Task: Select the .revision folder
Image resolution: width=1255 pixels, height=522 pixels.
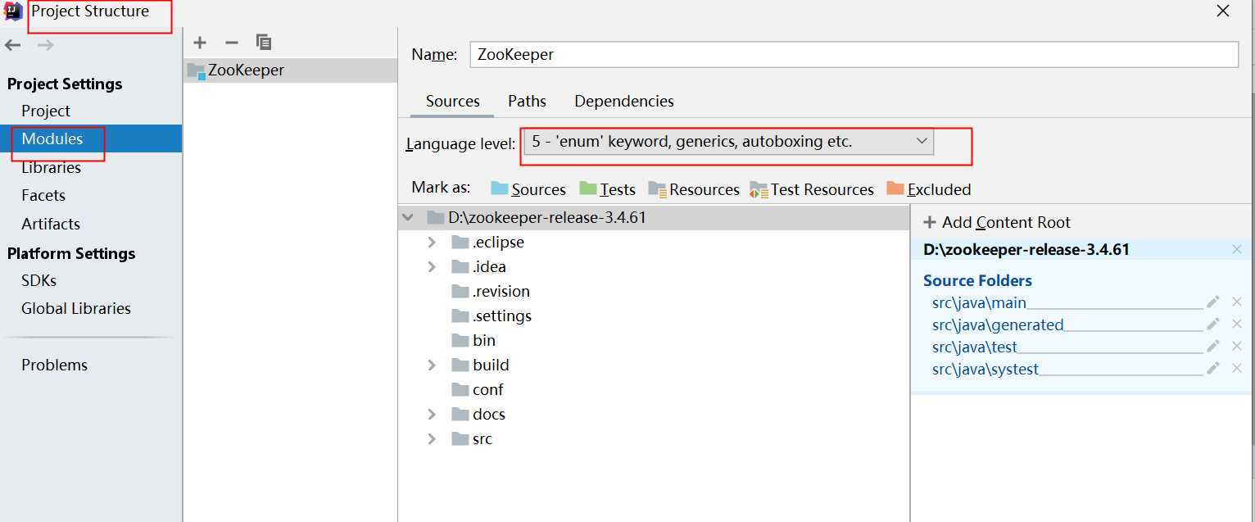Action: 491,292
